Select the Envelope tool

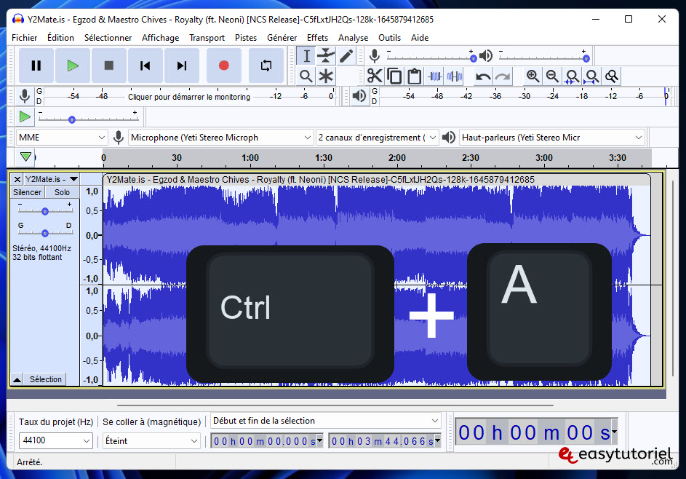click(326, 56)
